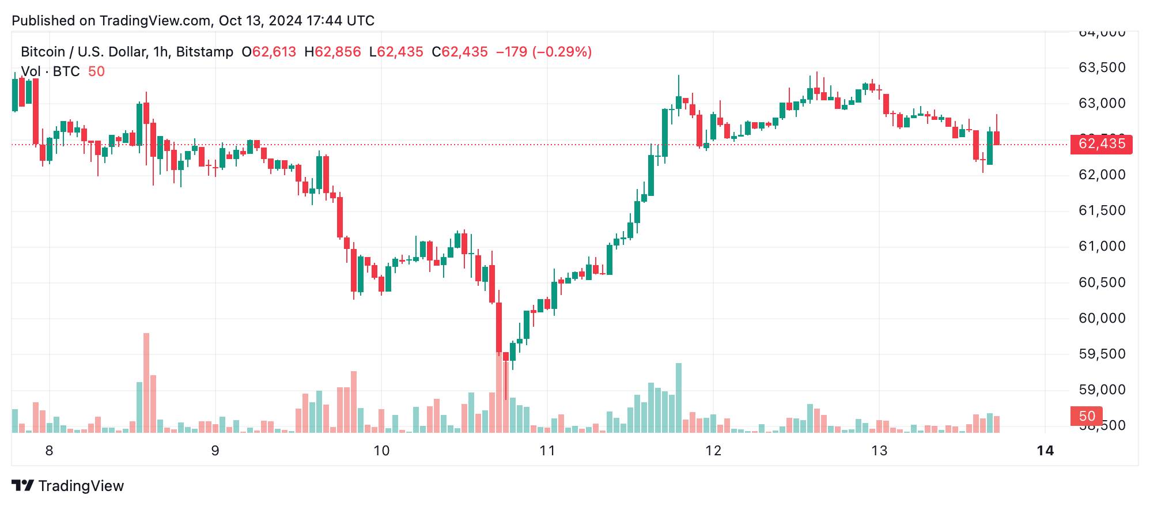The width and height of the screenshot is (1150, 506).
Task: Click the Vol · BTC indicator label
Action: click(50, 71)
